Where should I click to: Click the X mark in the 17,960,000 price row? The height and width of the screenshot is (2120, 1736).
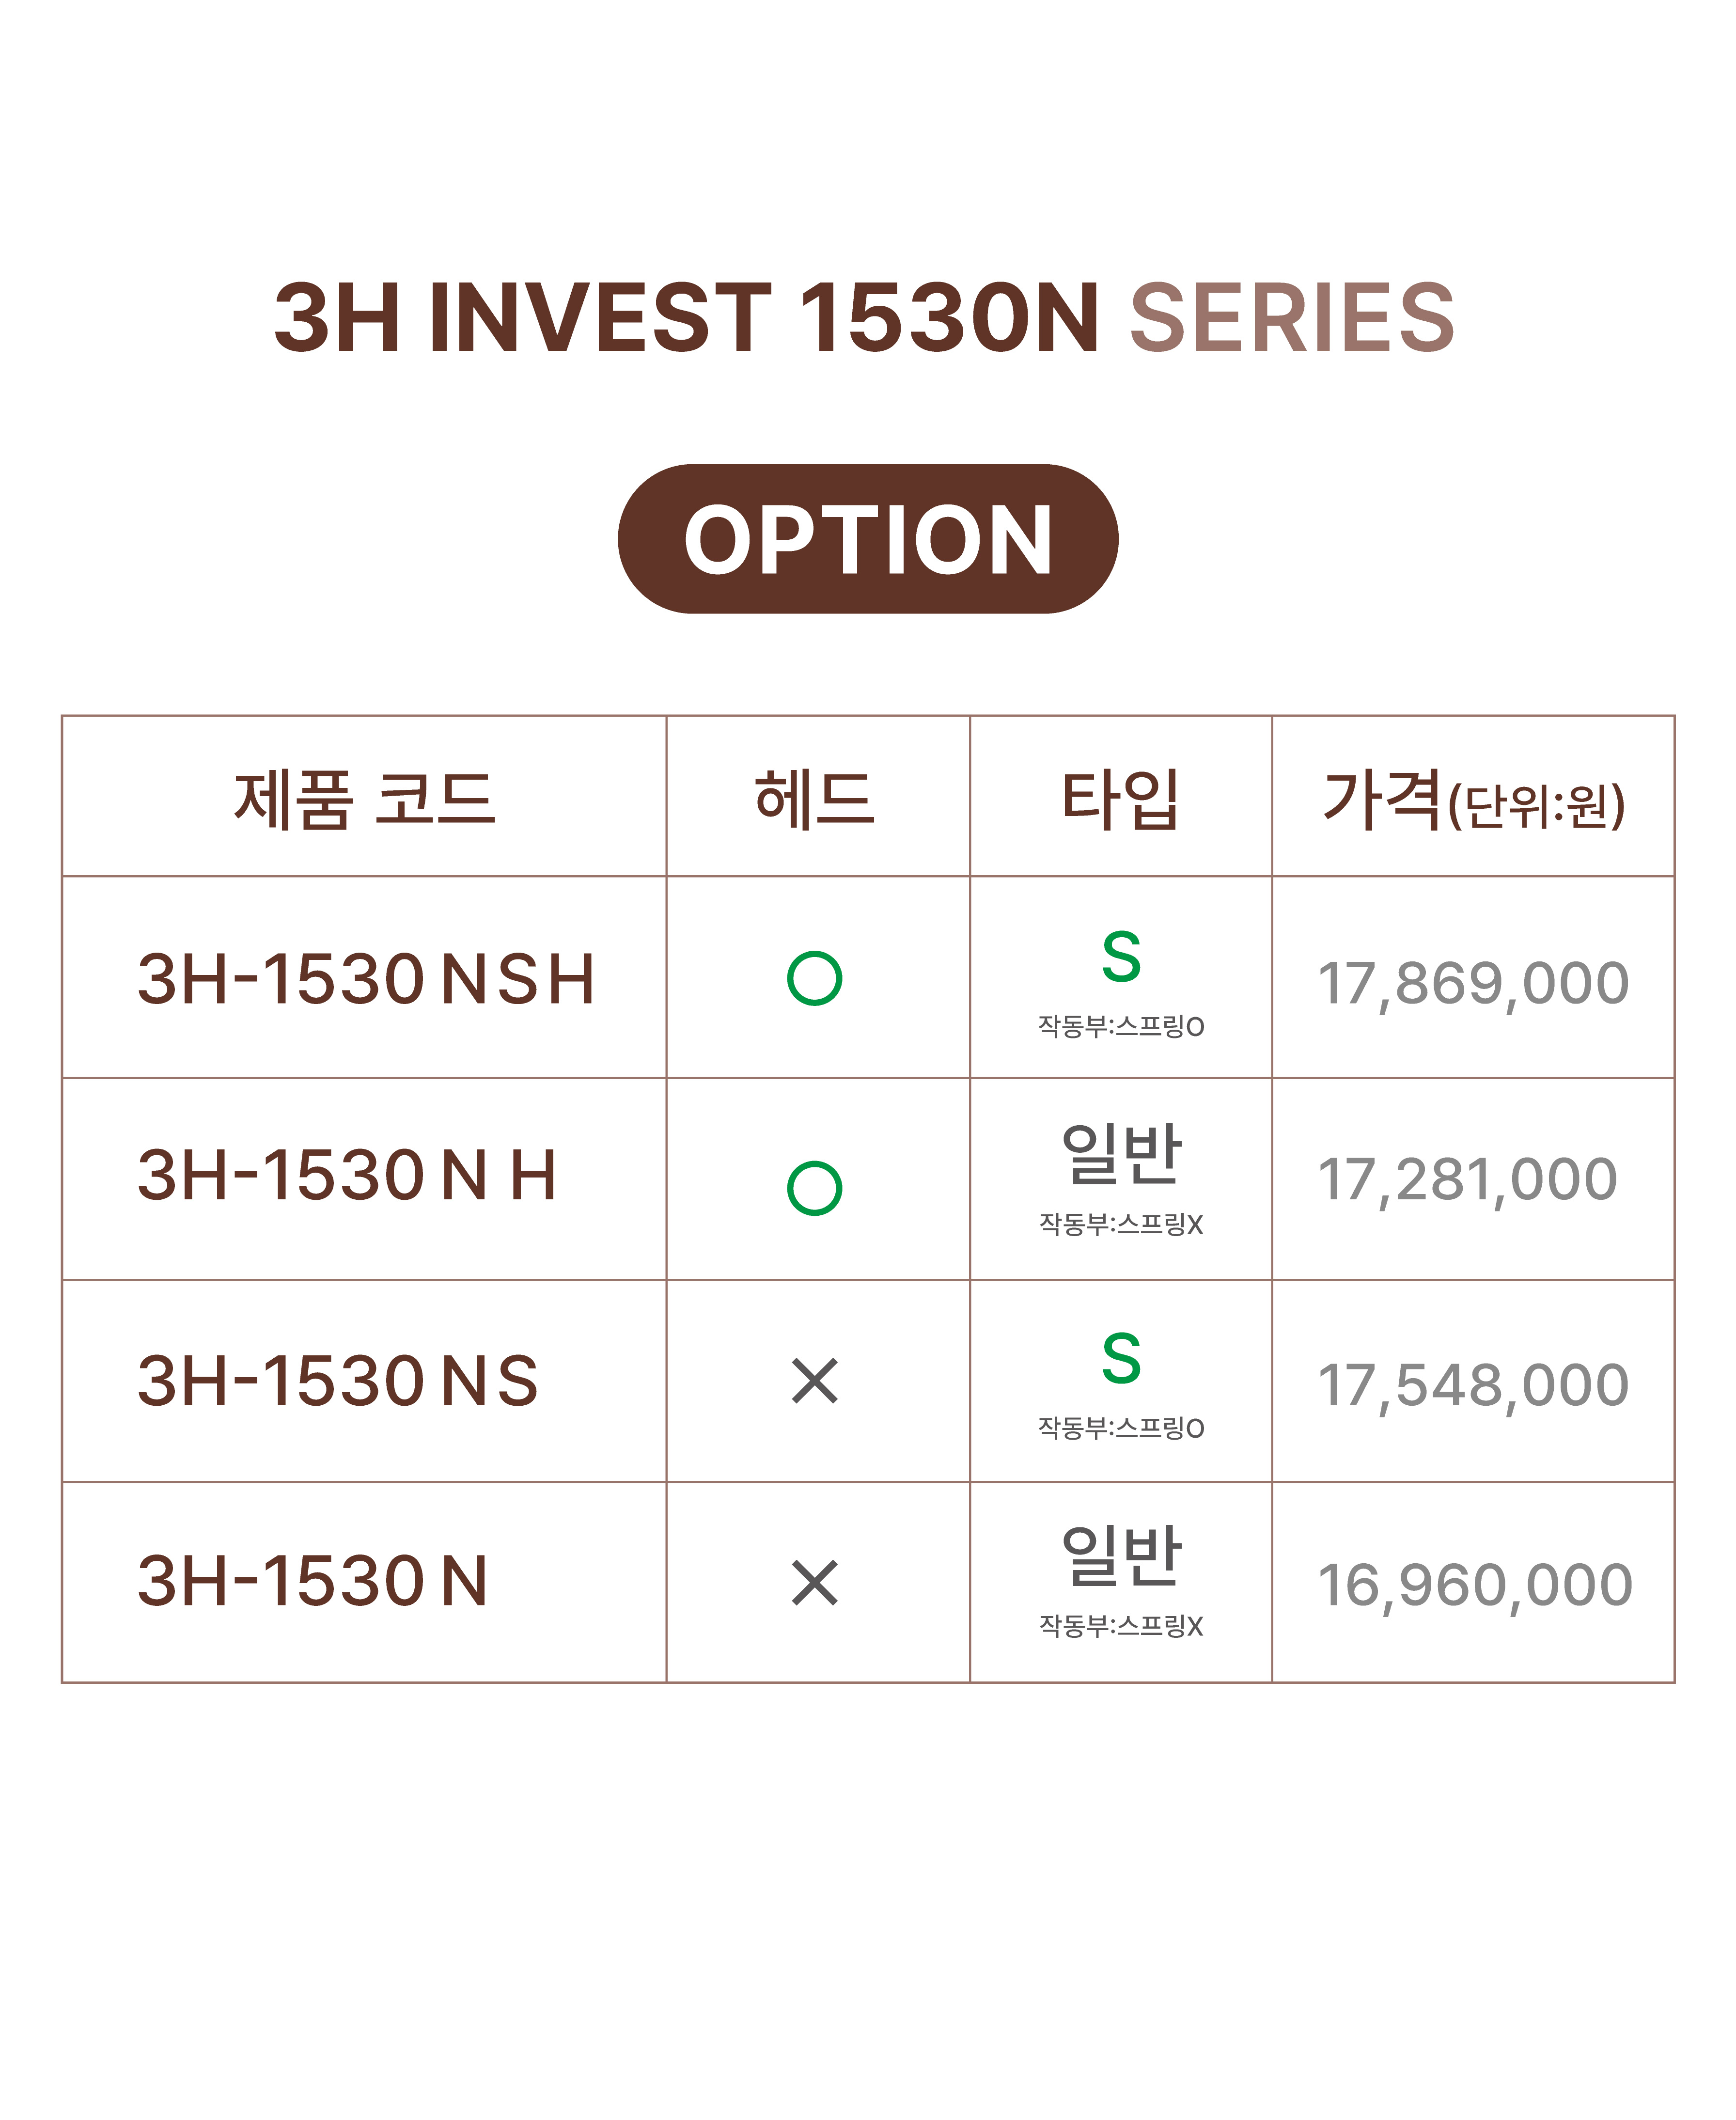[814, 1583]
